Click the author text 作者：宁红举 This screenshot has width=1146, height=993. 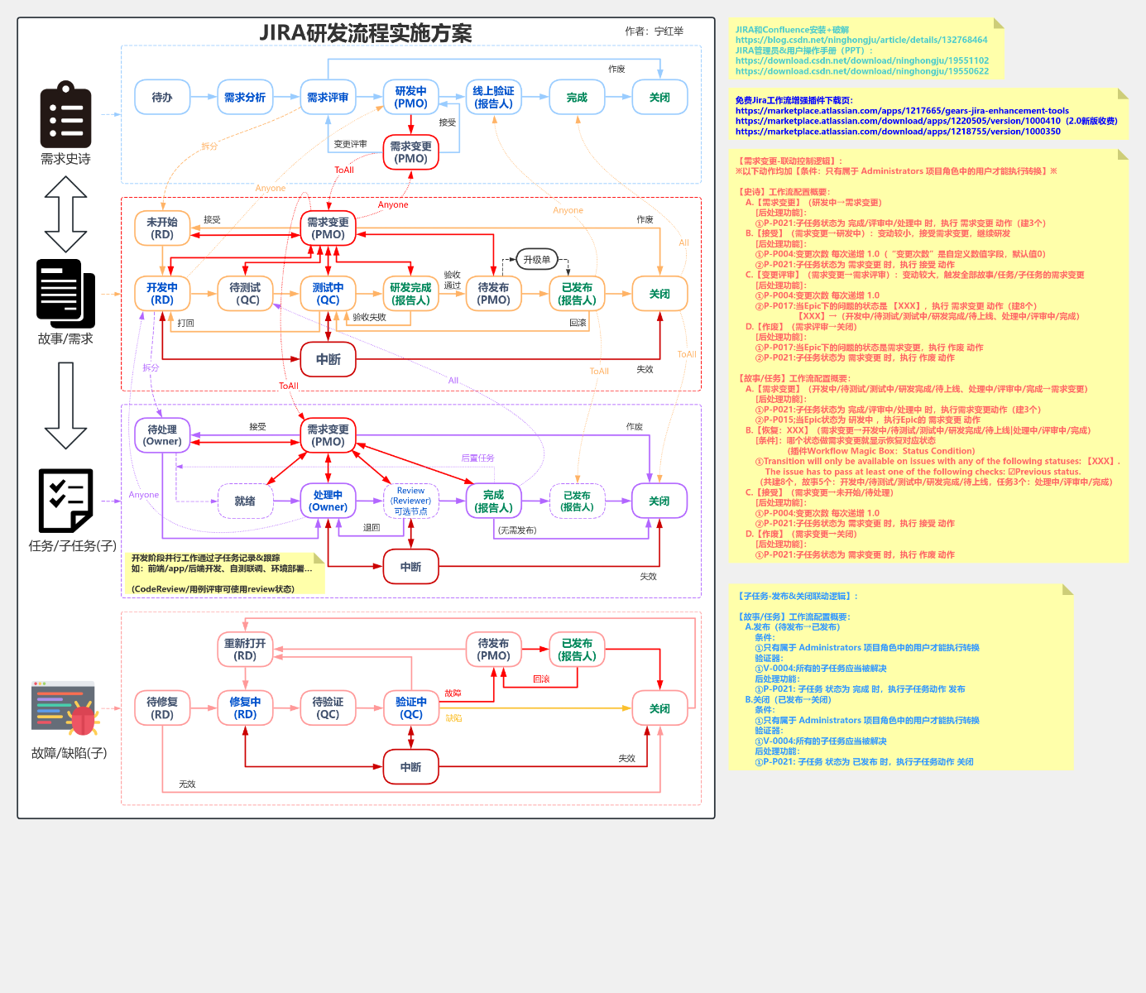click(x=655, y=31)
